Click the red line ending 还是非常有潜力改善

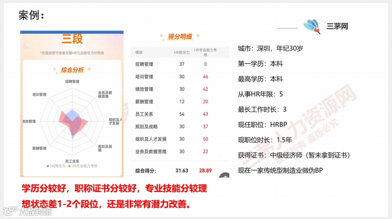coord(106,204)
